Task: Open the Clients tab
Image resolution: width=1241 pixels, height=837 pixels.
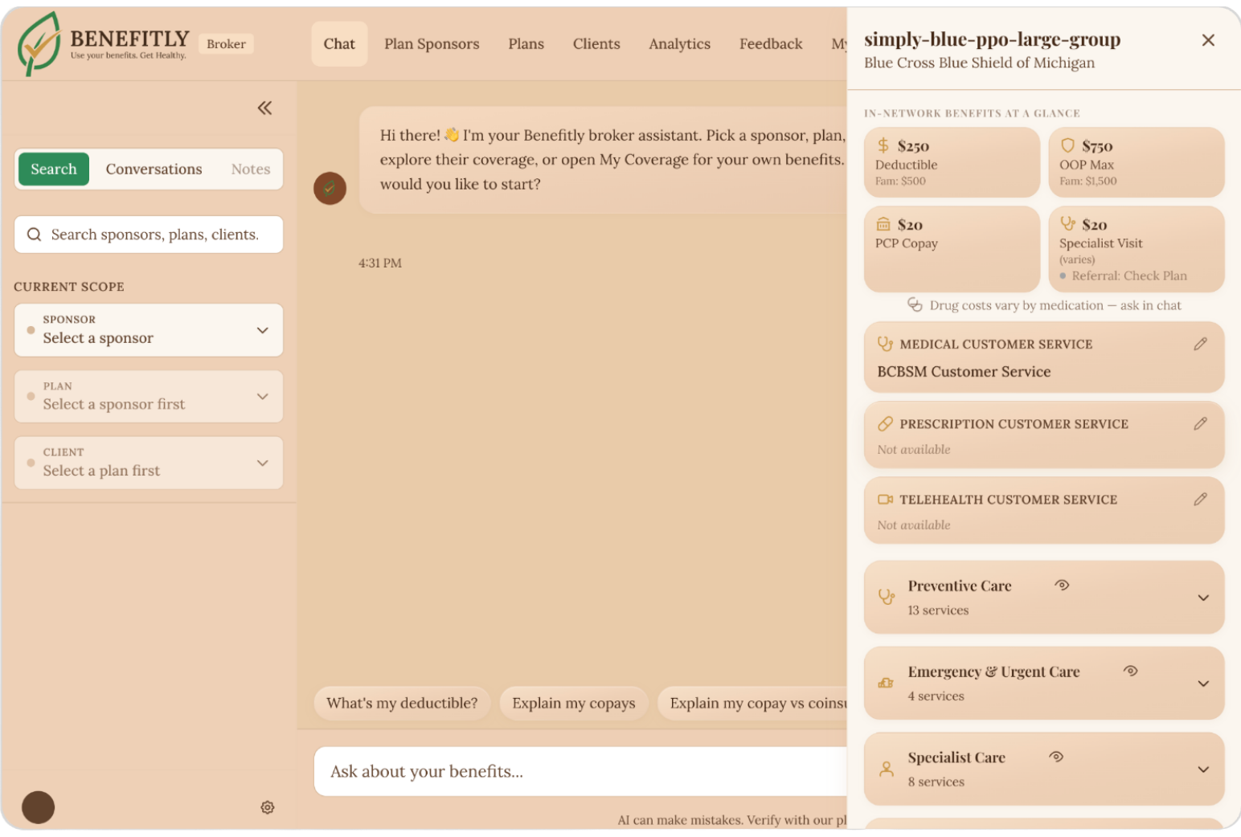Action: pos(596,44)
